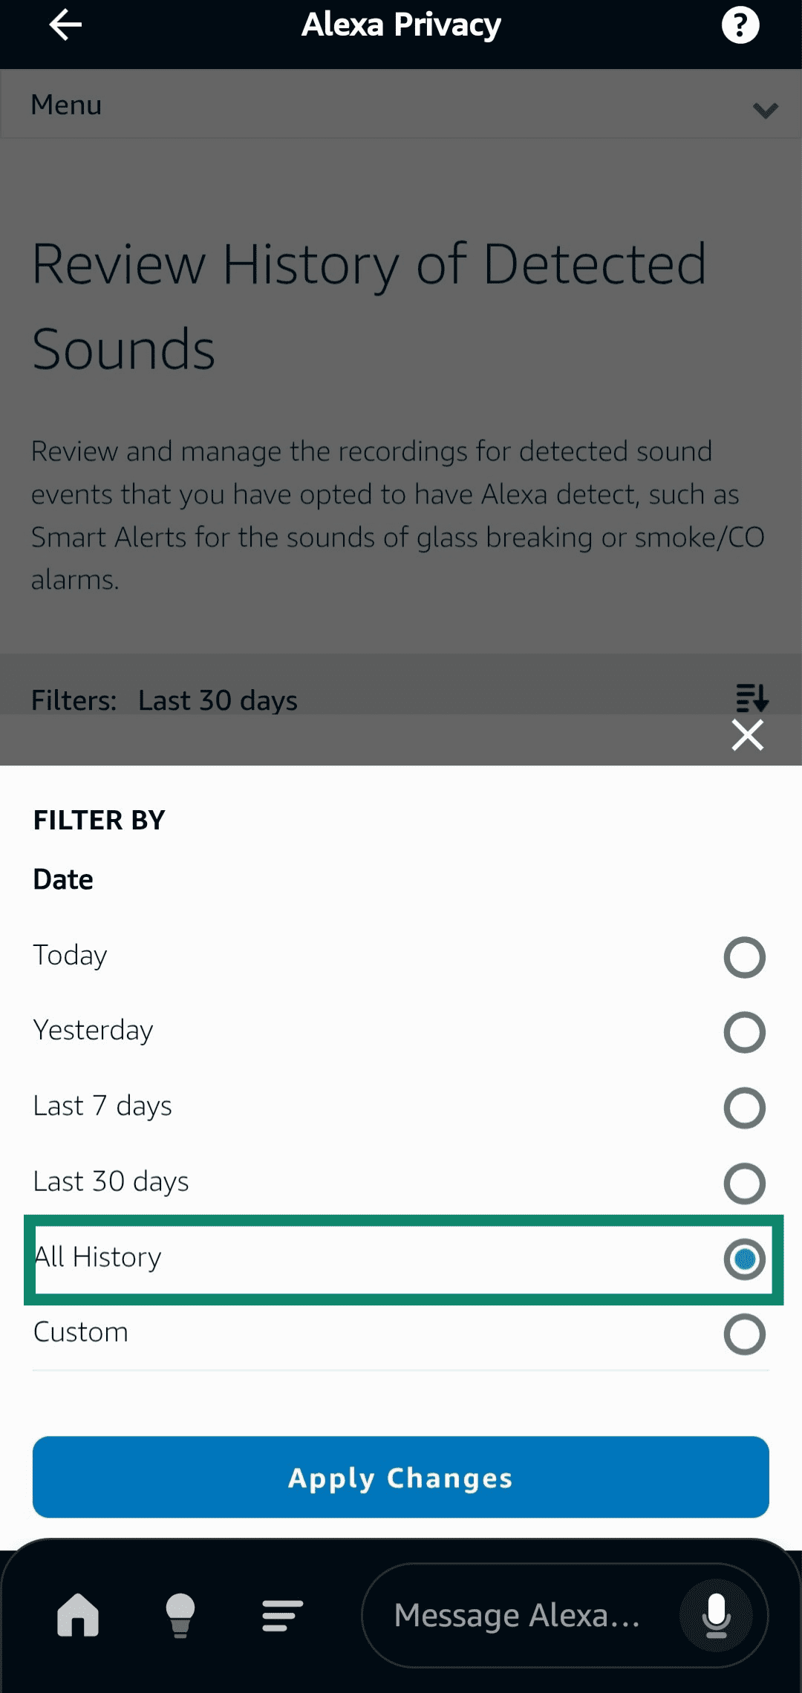This screenshot has width=802, height=1693.
Task: Tap the Home icon in bottom navigation
Action: coord(78,1617)
